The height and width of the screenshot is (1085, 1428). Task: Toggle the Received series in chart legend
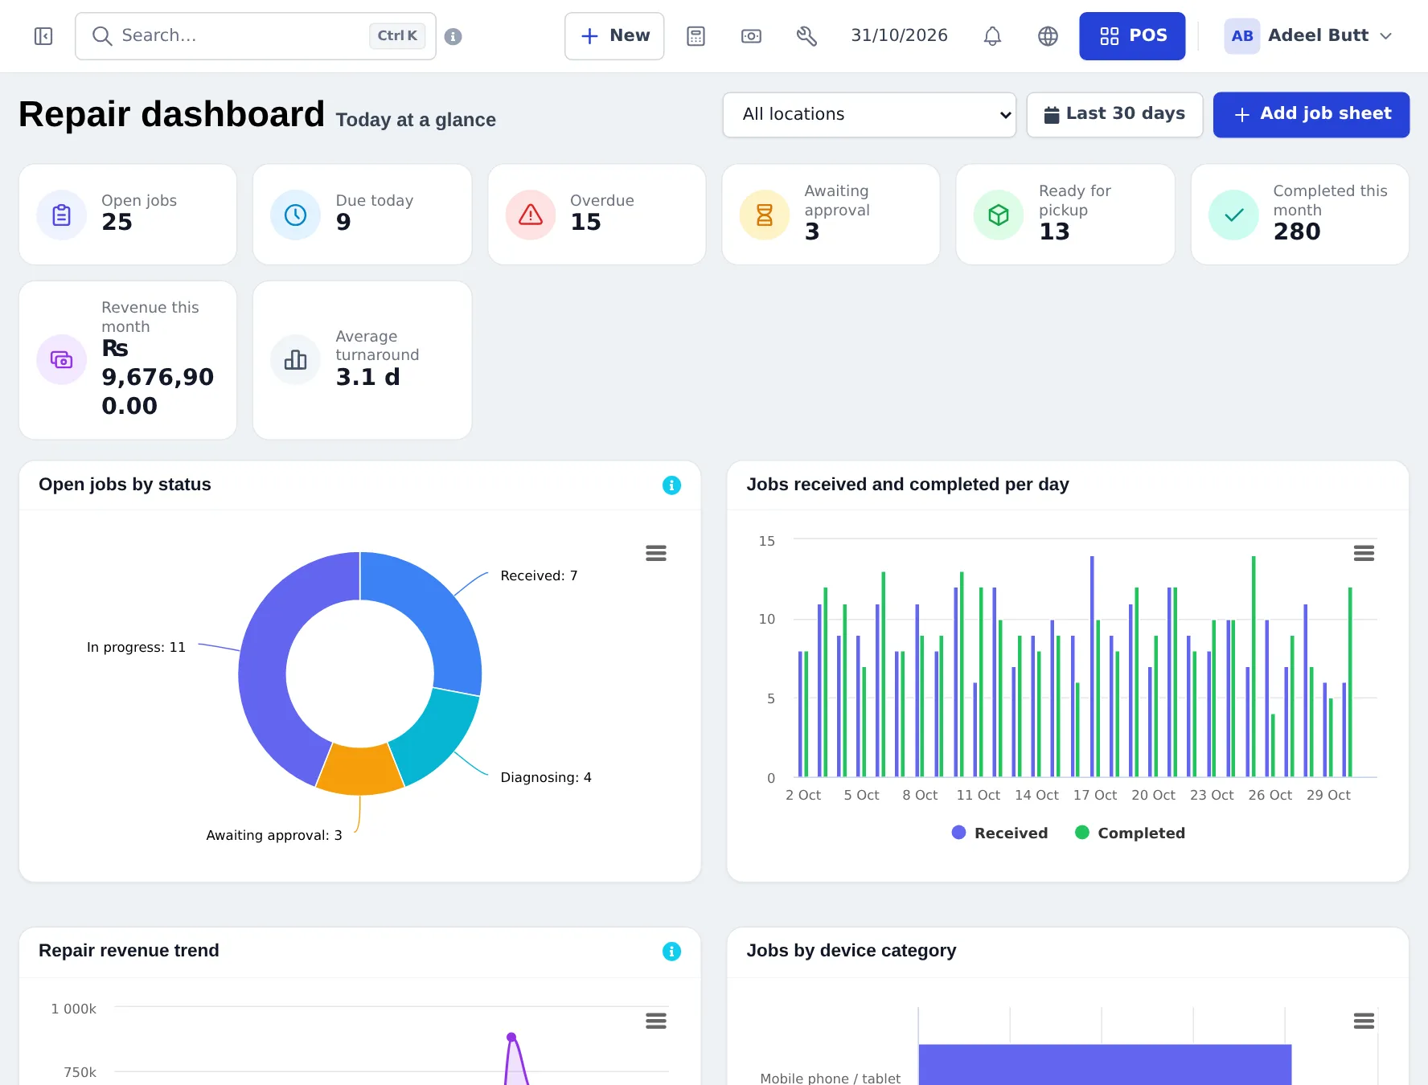pyautogui.click(x=999, y=833)
